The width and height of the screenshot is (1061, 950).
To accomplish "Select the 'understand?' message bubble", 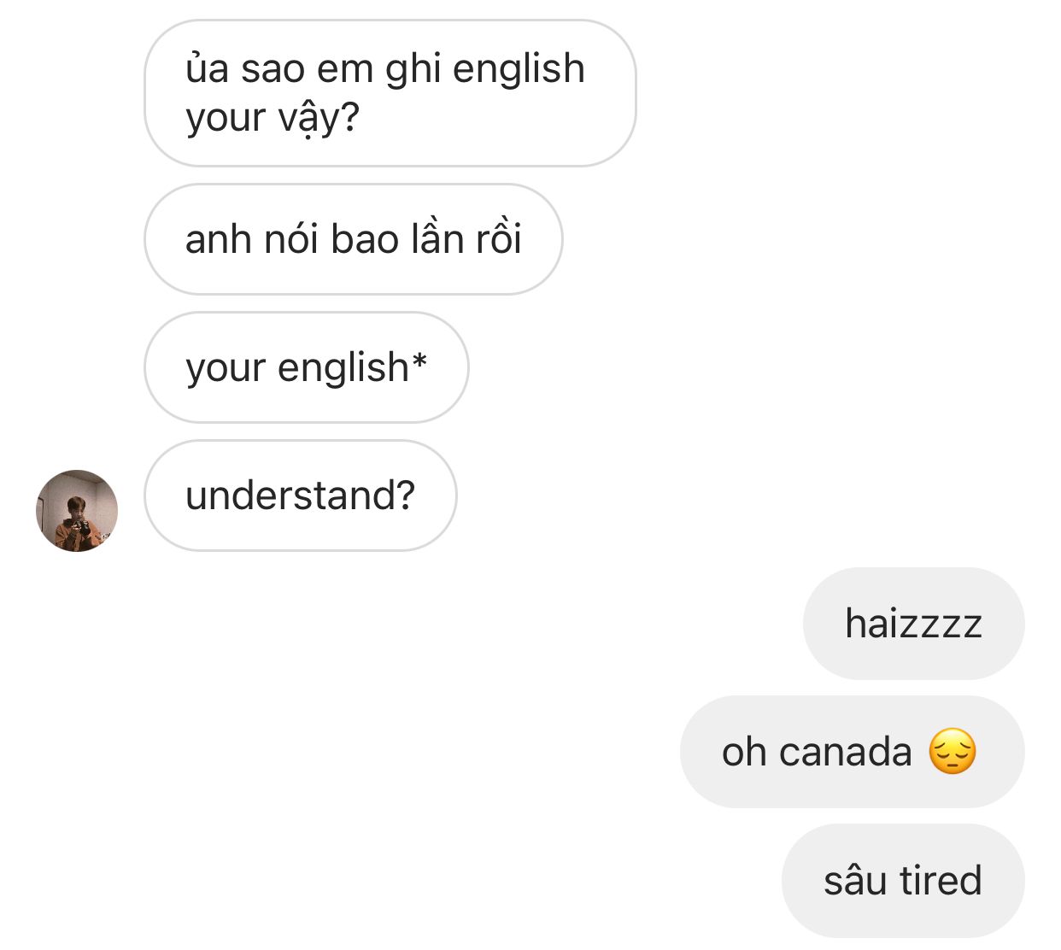I will coord(301,496).
